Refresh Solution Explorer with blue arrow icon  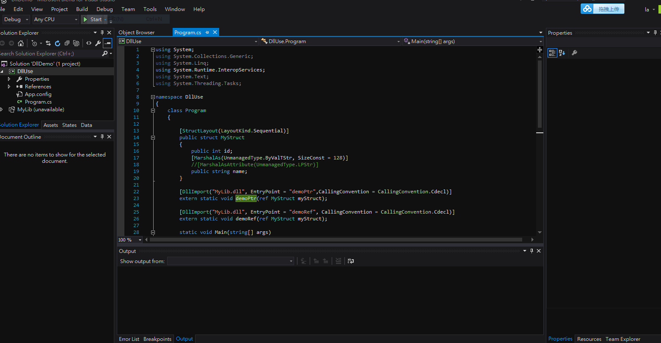[x=58, y=43]
